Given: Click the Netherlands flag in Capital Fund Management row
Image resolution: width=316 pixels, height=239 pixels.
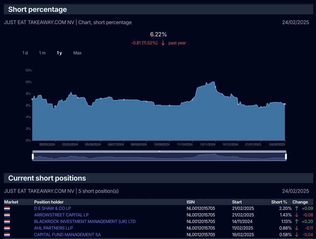Looking at the screenshot, I should (x=7, y=235).
